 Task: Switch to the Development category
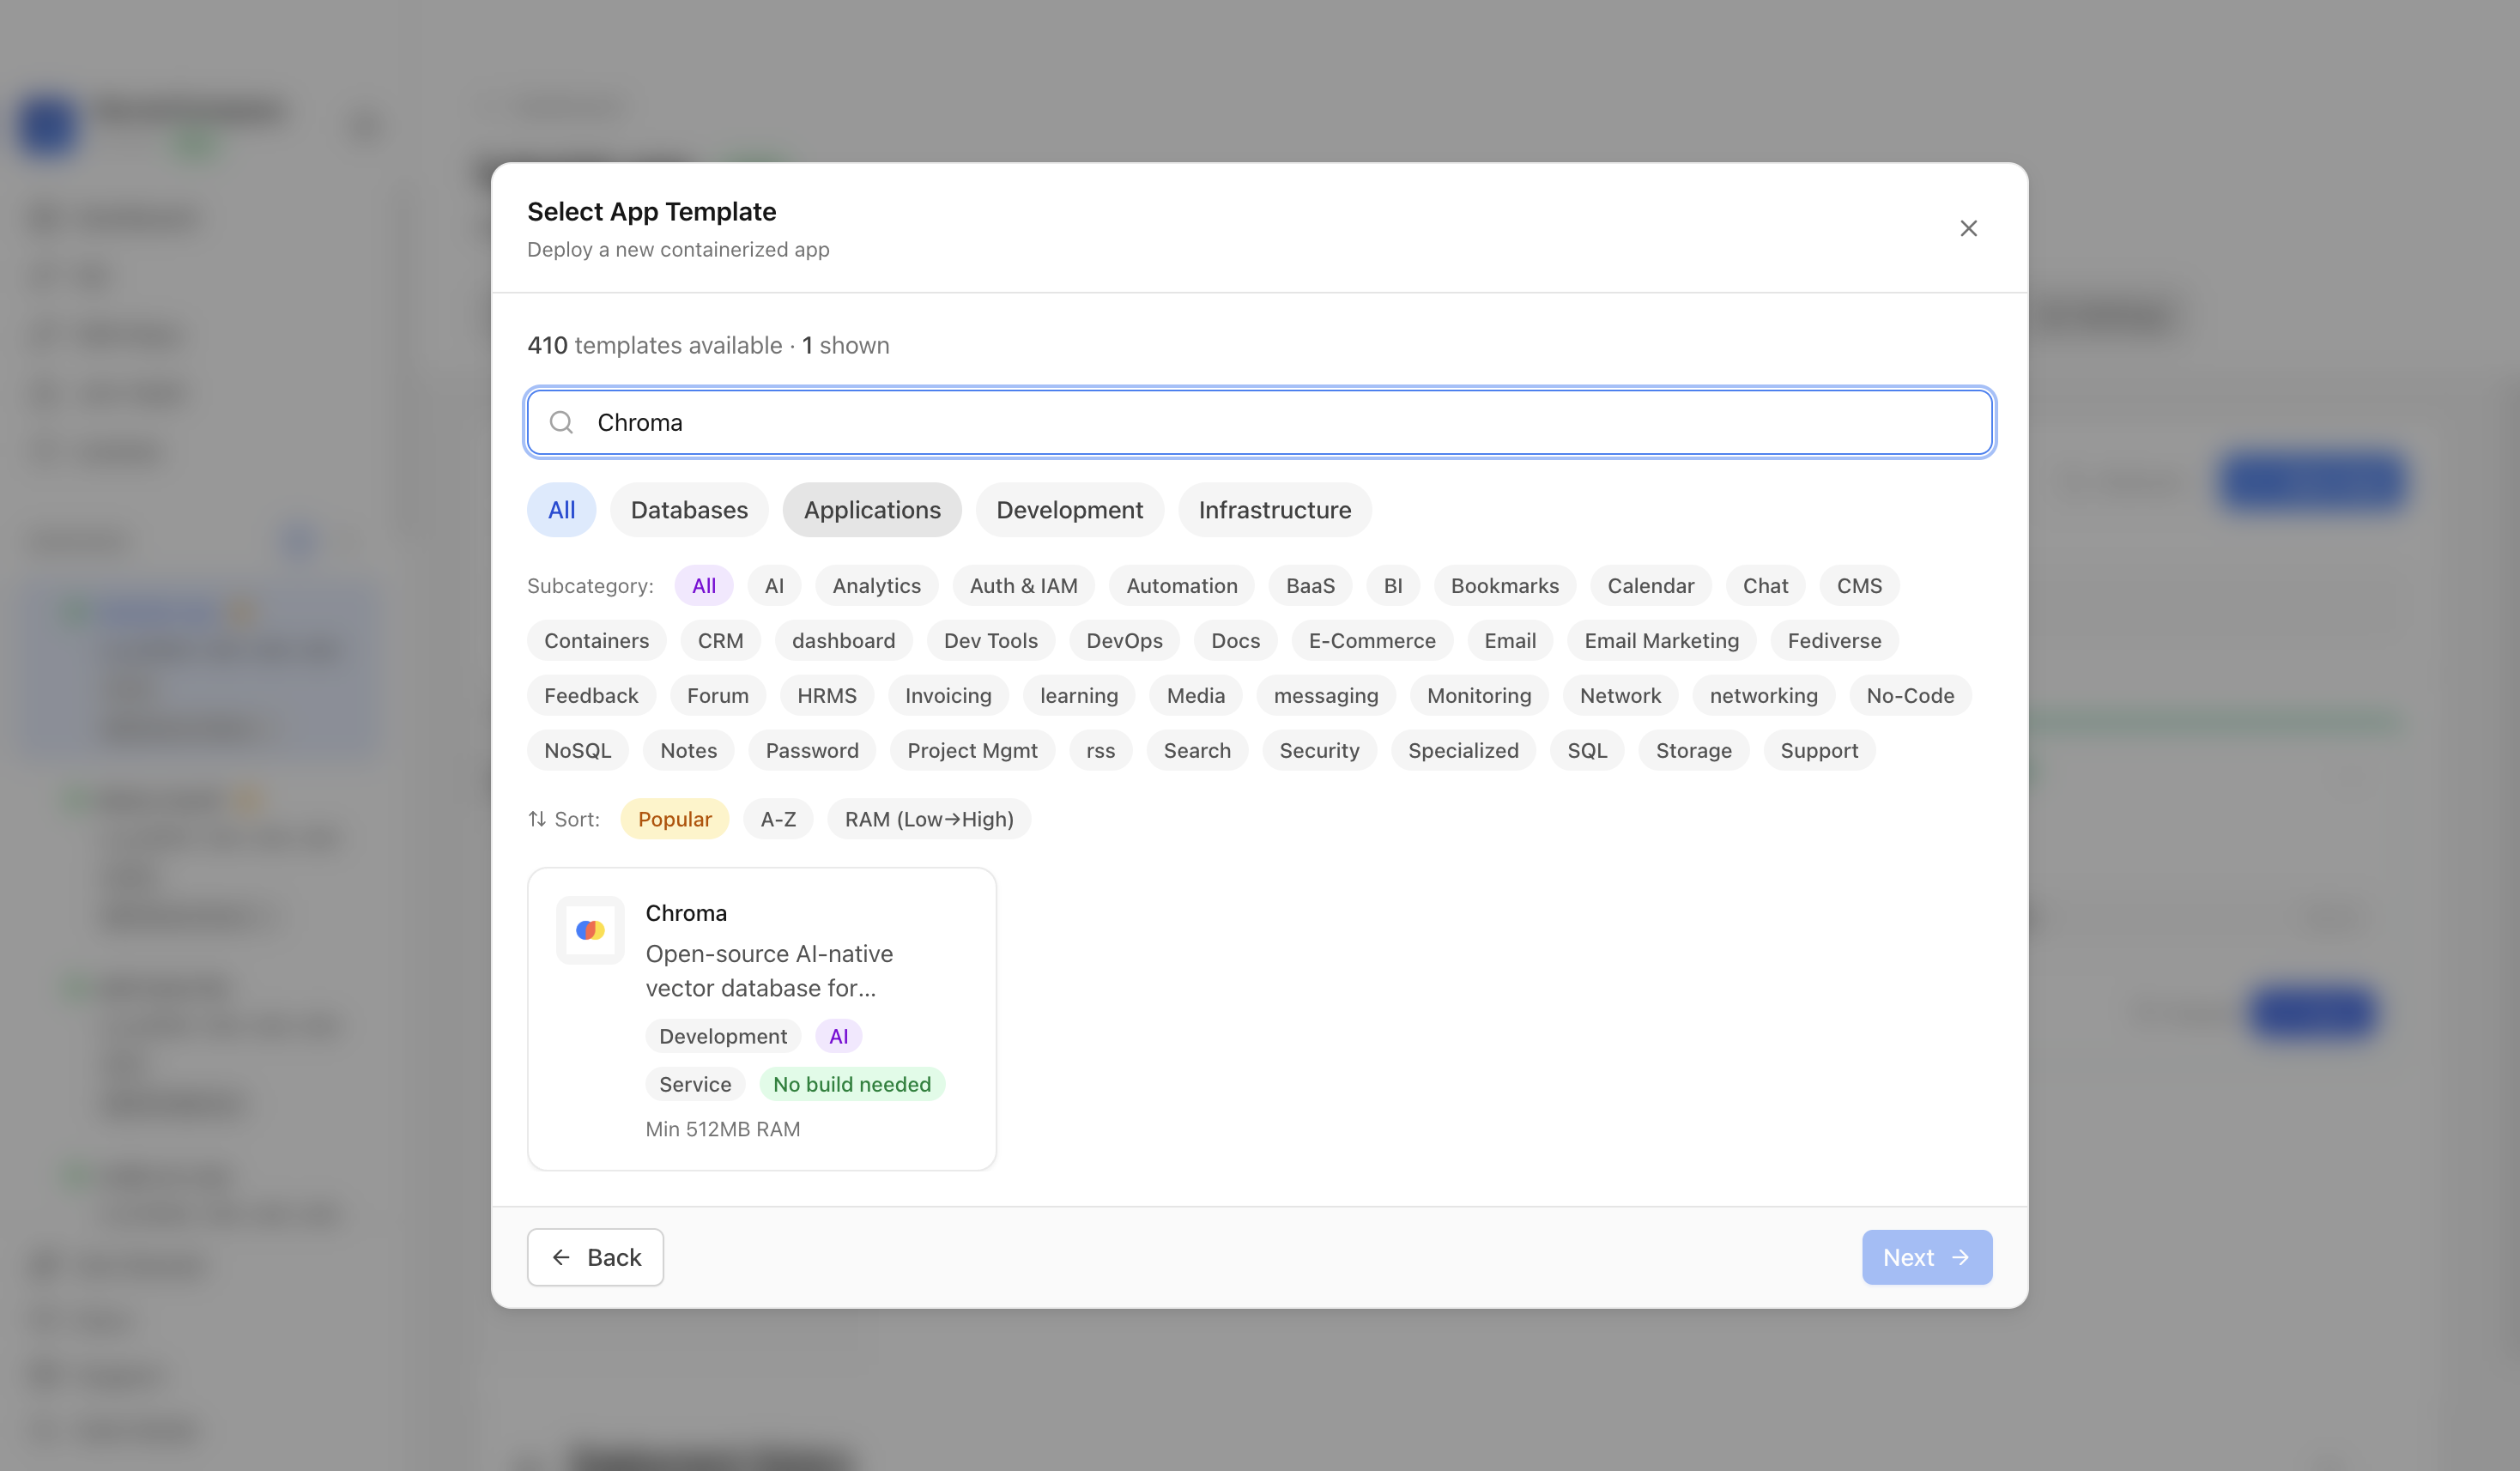pos(1069,510)
